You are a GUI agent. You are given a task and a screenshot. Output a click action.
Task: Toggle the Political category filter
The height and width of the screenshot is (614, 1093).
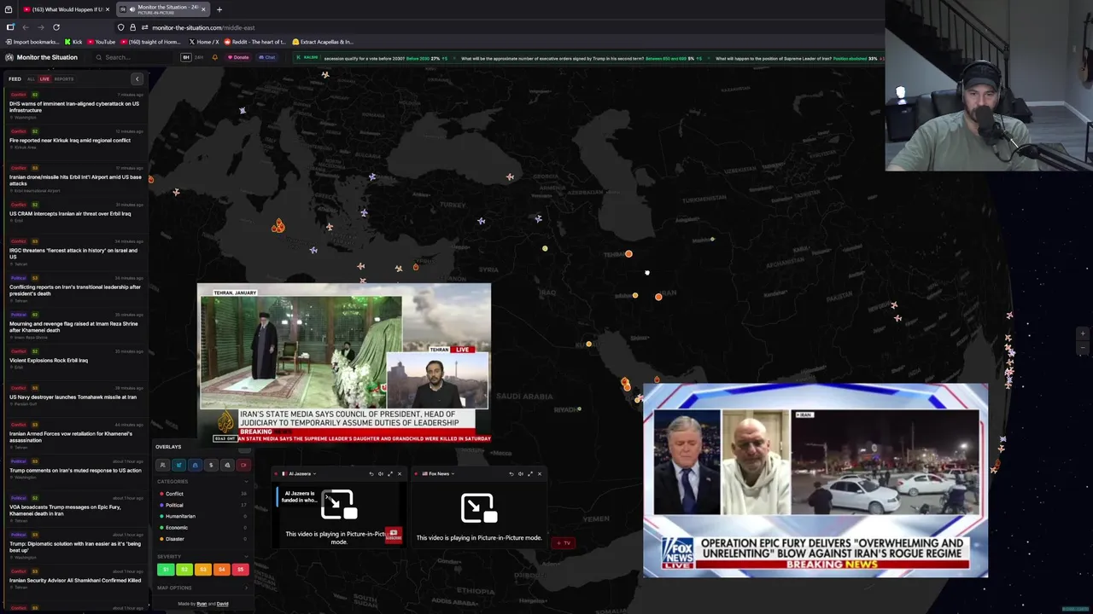point(203,505)
